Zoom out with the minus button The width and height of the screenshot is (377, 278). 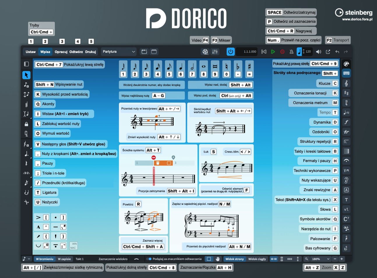click(x=335, y=259)
